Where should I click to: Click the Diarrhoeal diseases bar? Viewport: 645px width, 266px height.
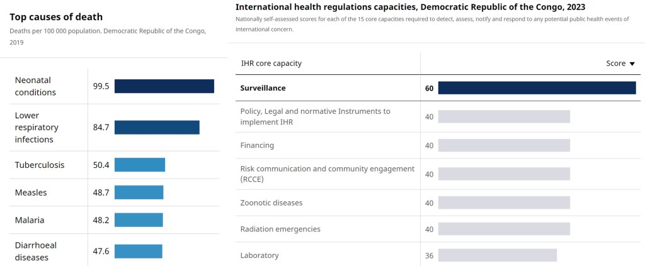pyautogui.click(x=138, y=251)
